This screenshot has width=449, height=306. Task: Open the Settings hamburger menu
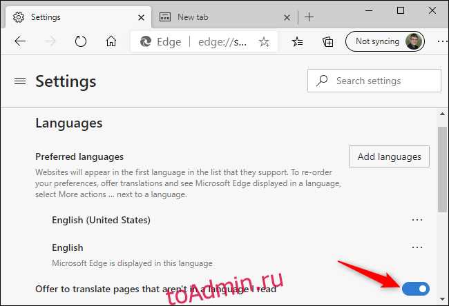pos(20,81)
